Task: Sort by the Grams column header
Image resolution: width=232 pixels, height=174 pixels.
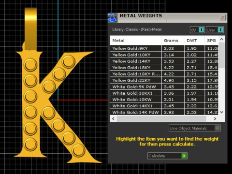Action: (x=173, y=41)
